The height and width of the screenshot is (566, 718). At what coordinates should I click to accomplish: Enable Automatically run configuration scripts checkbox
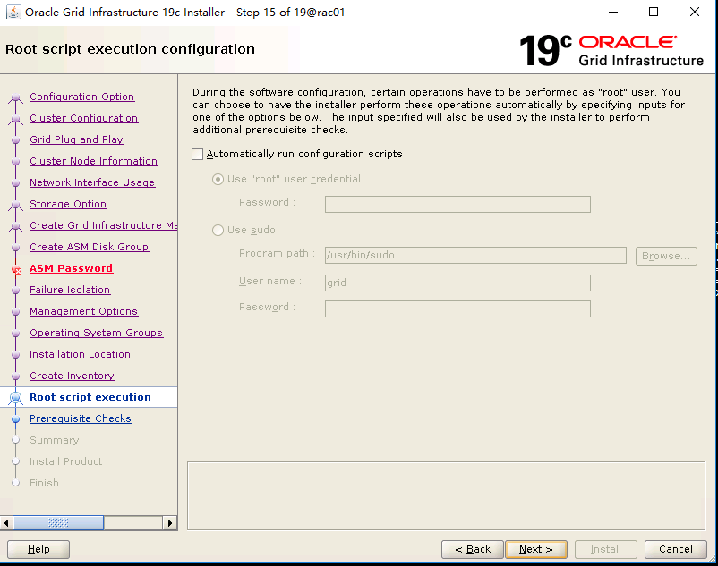point(197,154)
